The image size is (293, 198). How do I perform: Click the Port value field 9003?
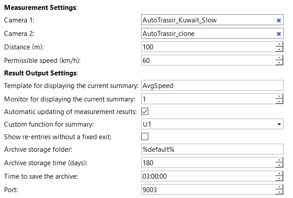tap(208, 189)
